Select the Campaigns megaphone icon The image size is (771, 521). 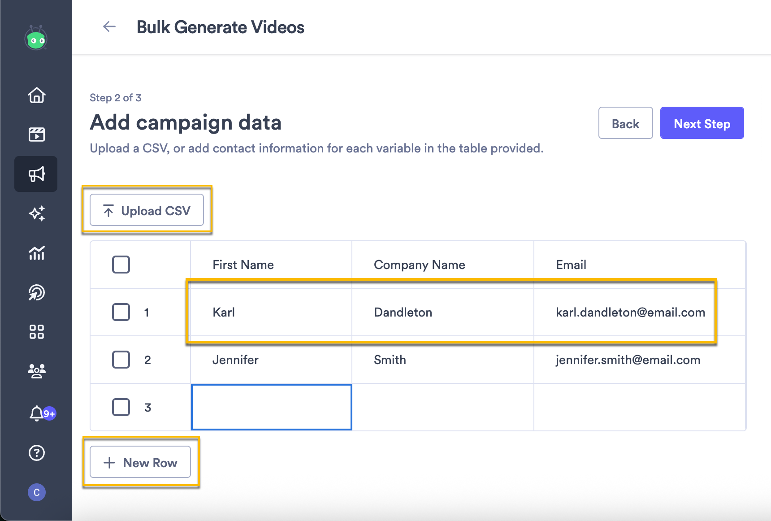pyautogui.click(x=36, y=174)
